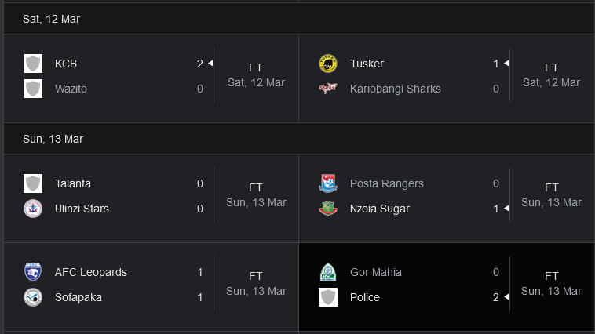Click the Kariobangi Sharks team logo
Screen dimensions: 595x334
coord(328,89)
